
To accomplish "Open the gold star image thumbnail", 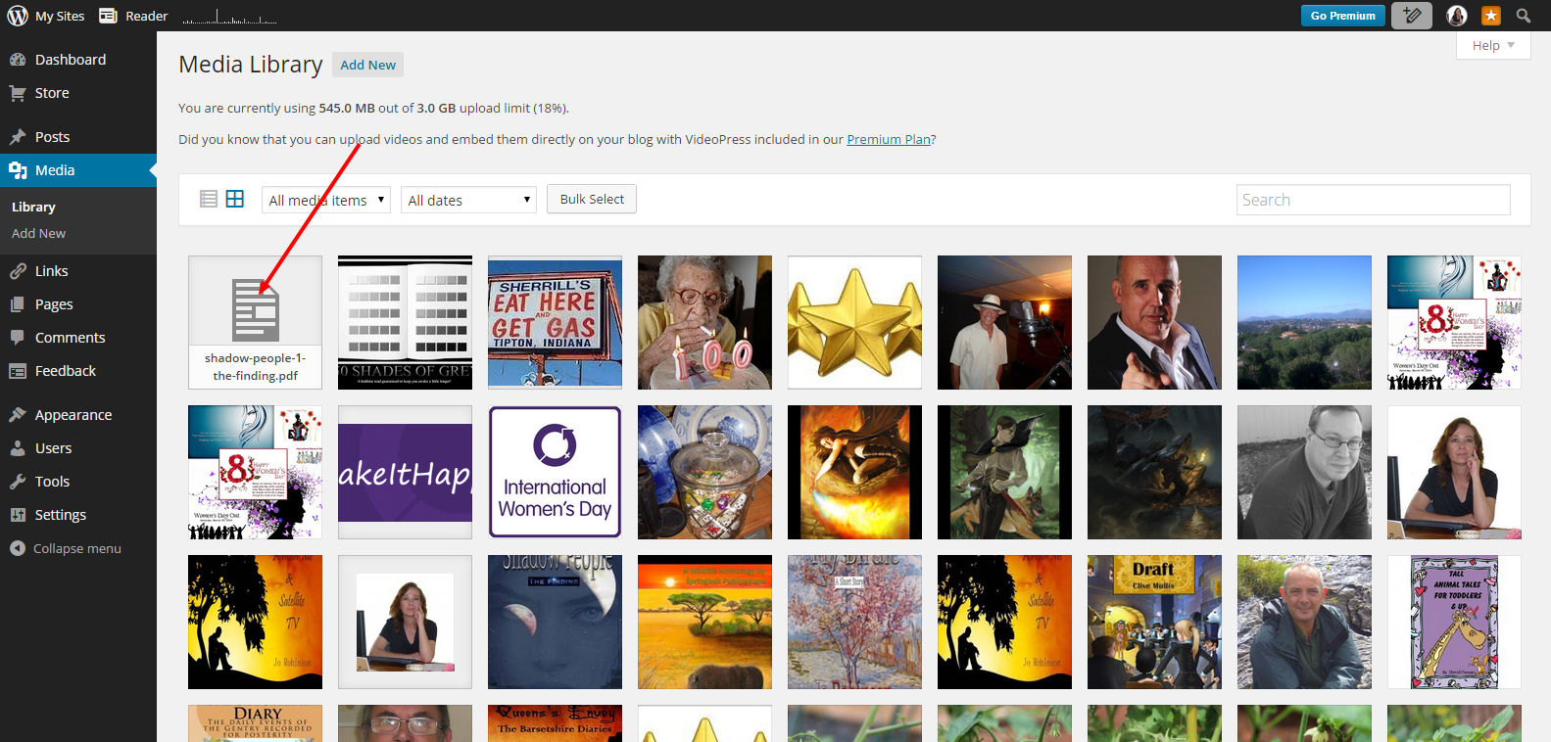I will click(x=854, y=322).
